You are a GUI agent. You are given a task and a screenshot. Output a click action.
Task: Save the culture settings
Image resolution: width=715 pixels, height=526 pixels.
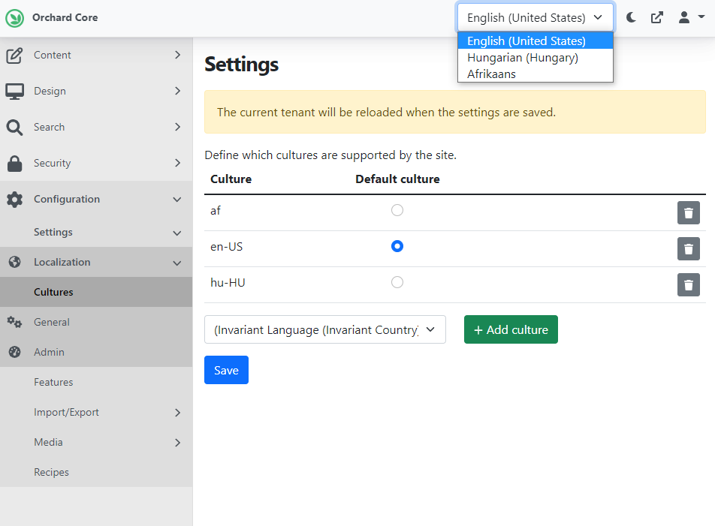click(226, 370)
